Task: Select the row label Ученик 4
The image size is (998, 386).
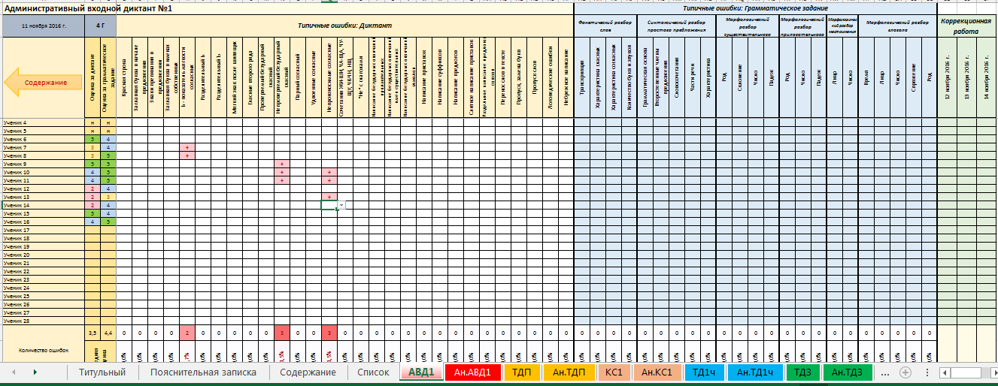Action: coord(43,122)
